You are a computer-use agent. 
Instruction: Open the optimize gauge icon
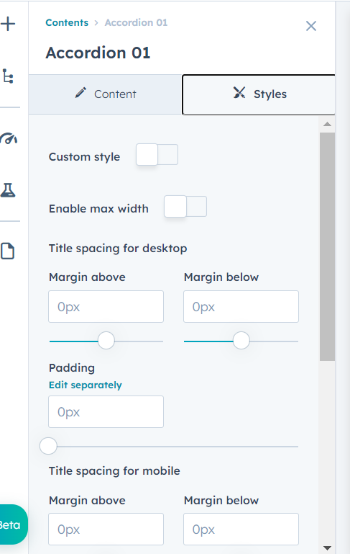[x=9, y=138]
